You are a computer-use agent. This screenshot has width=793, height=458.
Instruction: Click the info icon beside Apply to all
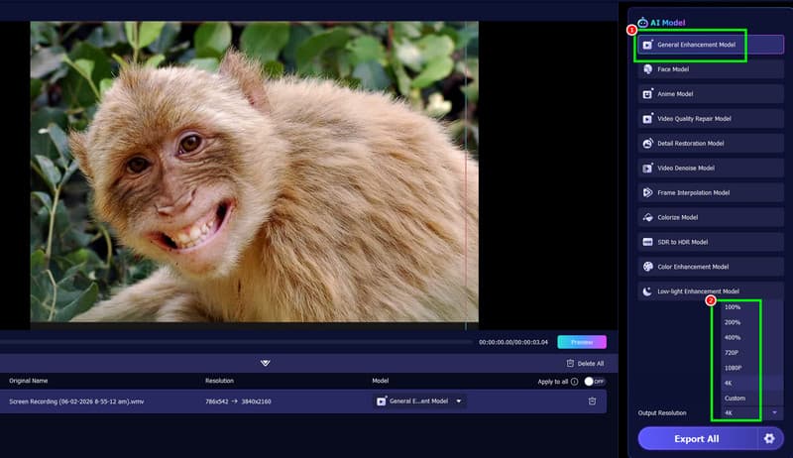(x=574, y=382)
